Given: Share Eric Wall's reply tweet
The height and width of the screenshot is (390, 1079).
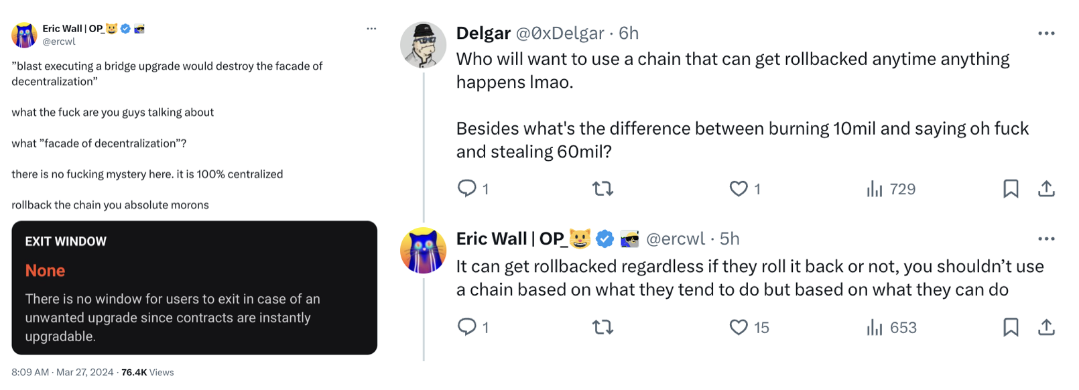Looking at the screenshot, I should click(1046, 327).
